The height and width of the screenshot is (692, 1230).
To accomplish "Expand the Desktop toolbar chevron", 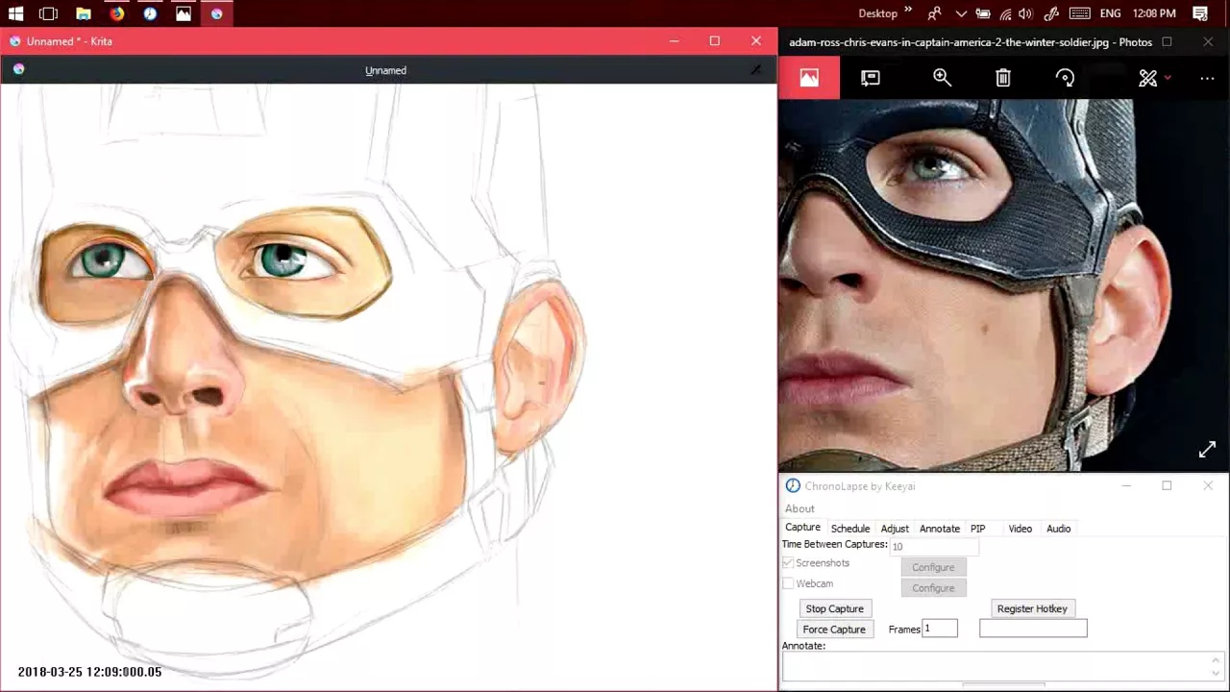I will point(908,11).
